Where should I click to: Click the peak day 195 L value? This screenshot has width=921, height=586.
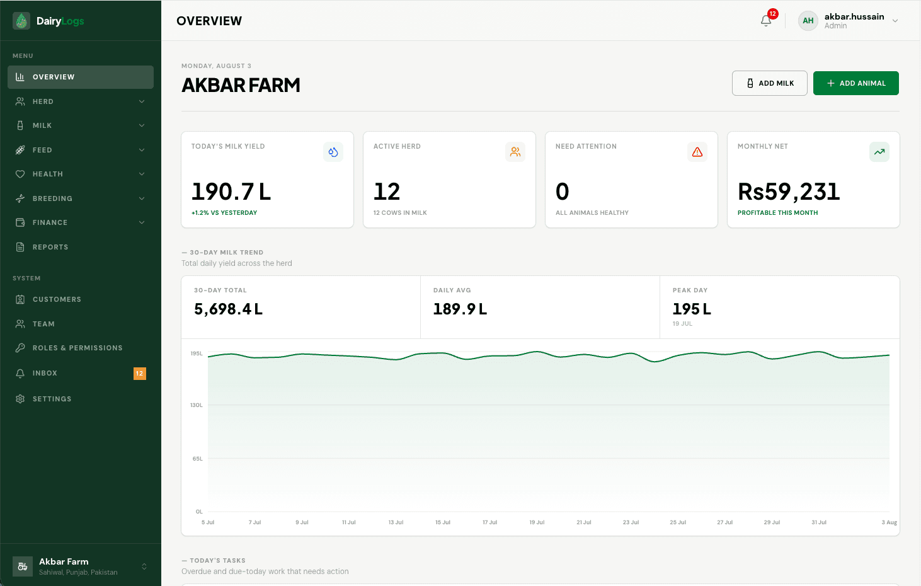[x=692, y=309]
